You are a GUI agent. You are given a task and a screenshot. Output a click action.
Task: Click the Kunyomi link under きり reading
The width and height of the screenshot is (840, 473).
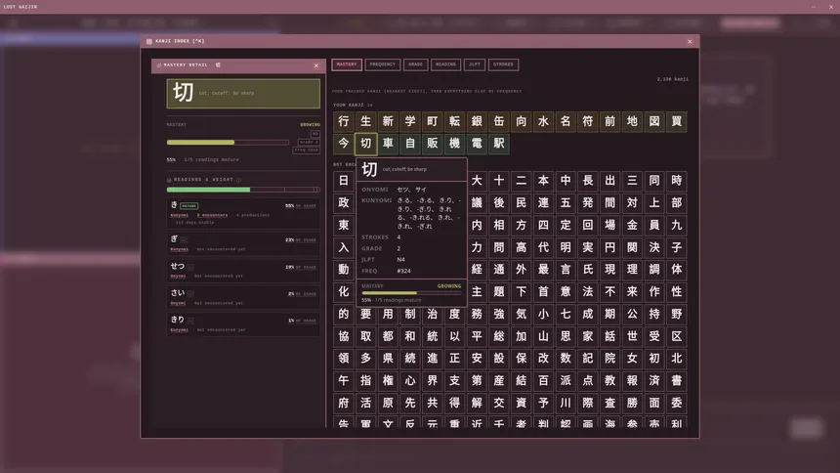[179, 329]
